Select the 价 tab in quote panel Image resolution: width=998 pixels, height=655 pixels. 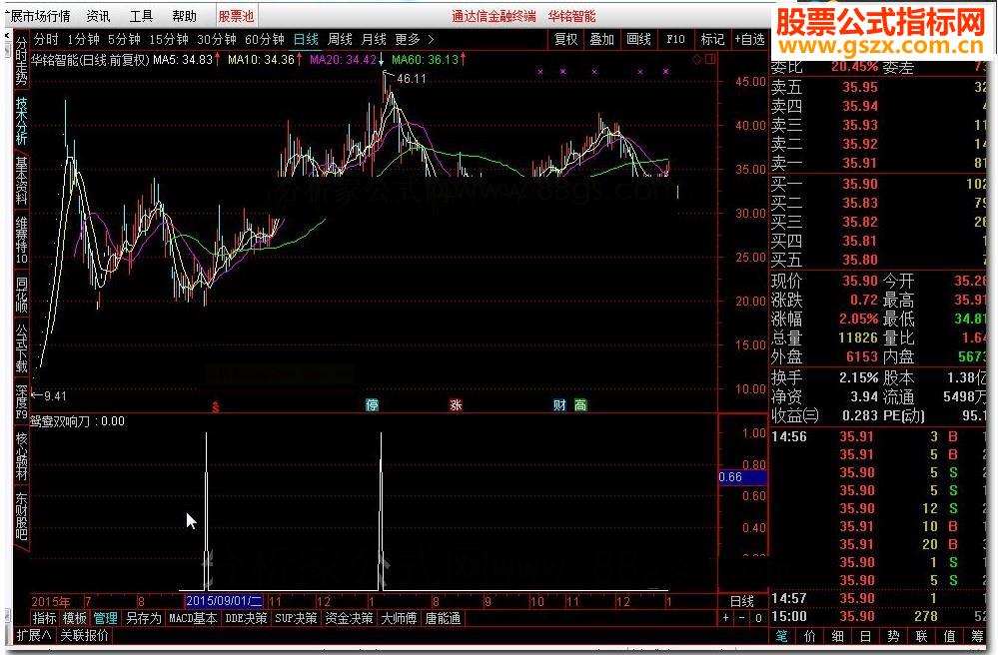[810, 636]
